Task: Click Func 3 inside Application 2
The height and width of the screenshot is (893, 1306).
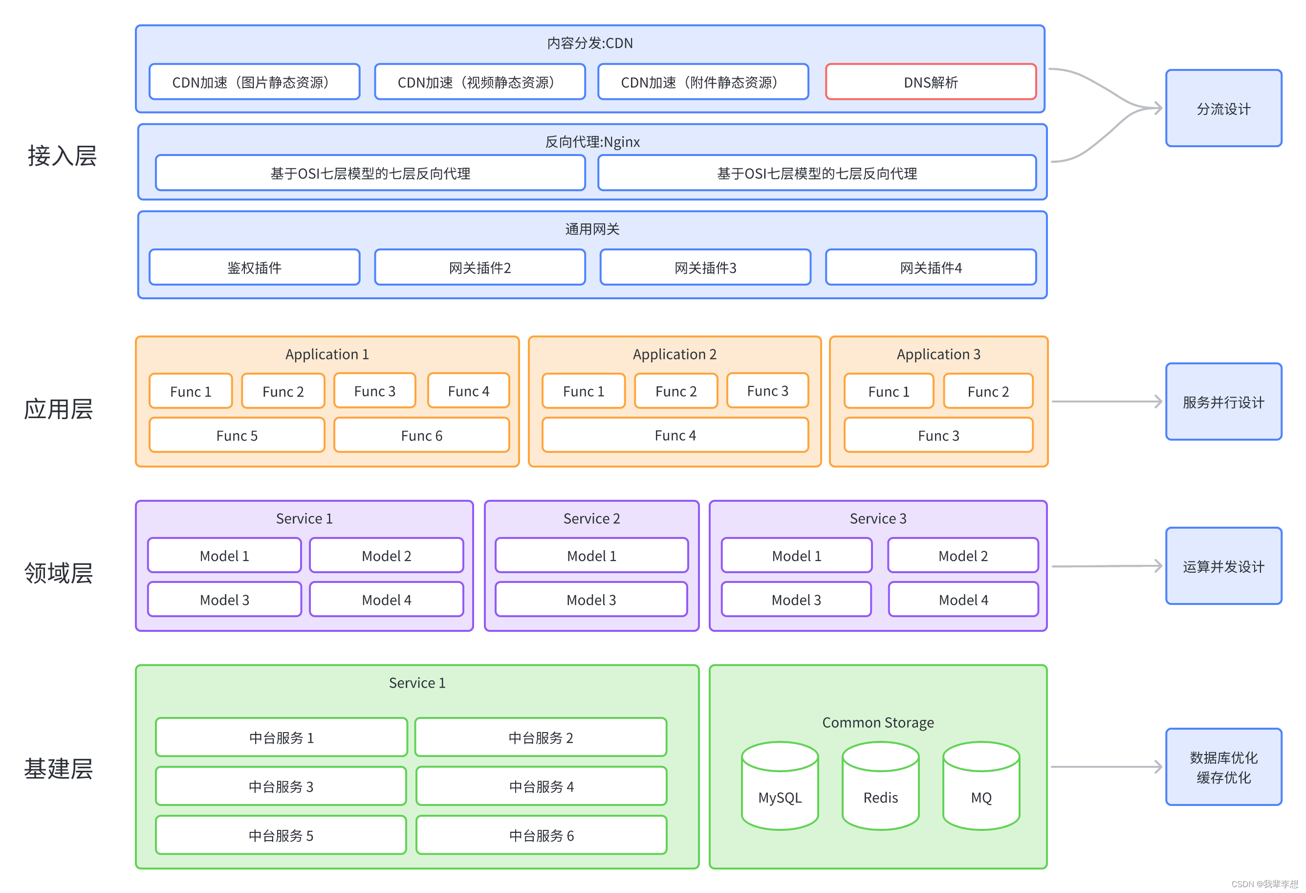Action: click(x=767, y=390)
